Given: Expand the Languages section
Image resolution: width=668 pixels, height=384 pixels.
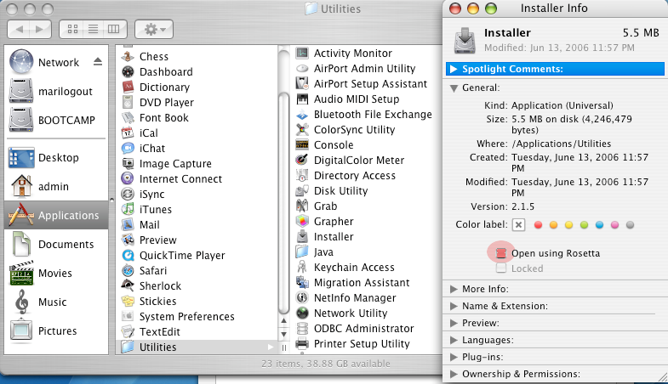Looking at the screenshot, I should click(454, 340).
